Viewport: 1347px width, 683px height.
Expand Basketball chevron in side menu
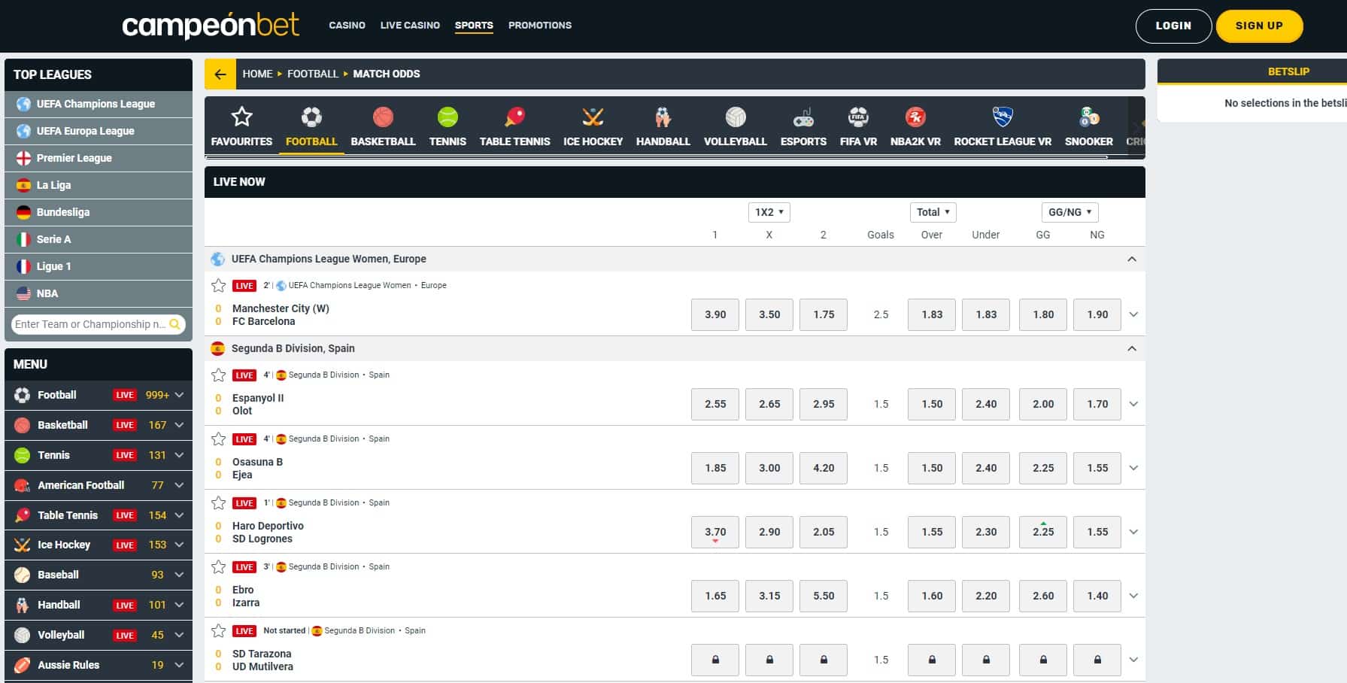[179, 425]
